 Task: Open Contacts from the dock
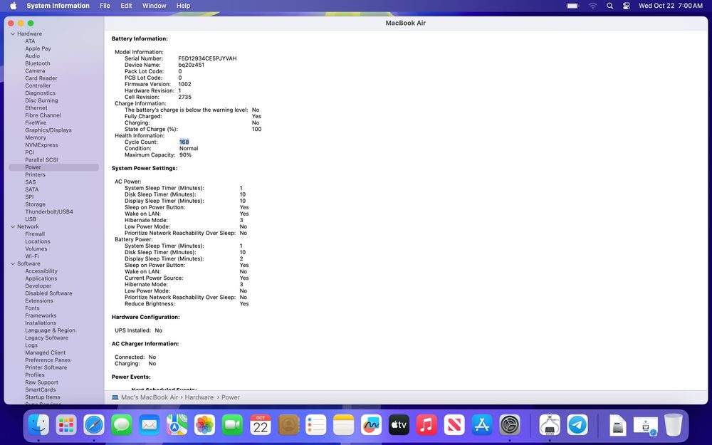pyautogui.click(x=288, y=426)
